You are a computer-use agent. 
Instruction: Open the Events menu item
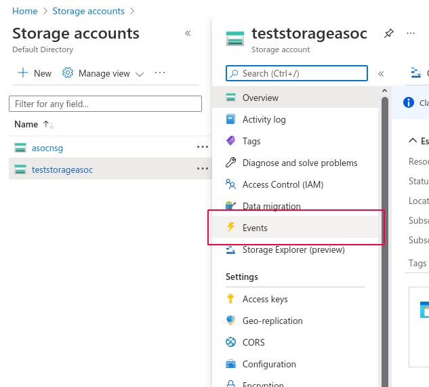click(x=295, y=228)
